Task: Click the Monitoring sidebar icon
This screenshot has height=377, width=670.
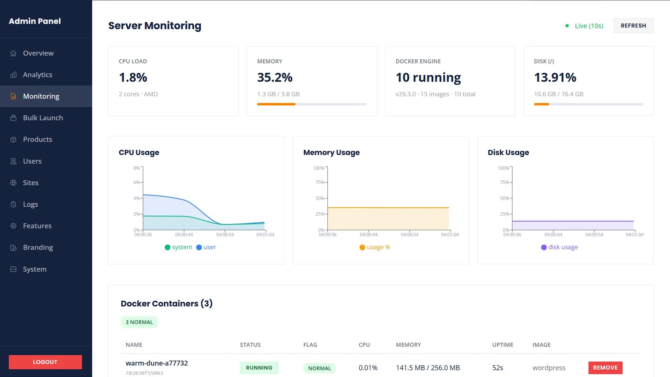Action: (x=13, y=96)
